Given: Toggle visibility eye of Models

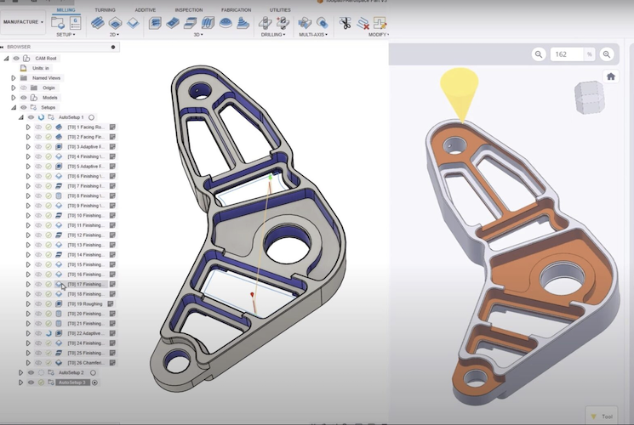Looking at the screenshot, I should coord(24,98).
